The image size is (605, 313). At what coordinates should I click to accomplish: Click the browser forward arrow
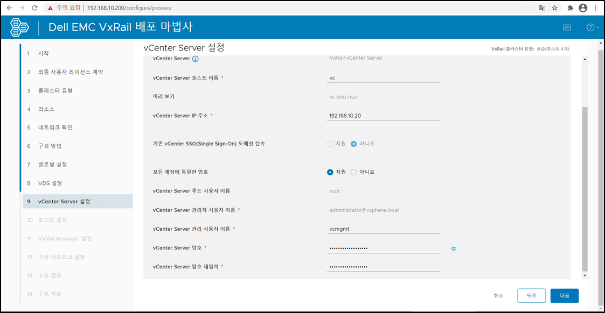[x=22, y=8]
